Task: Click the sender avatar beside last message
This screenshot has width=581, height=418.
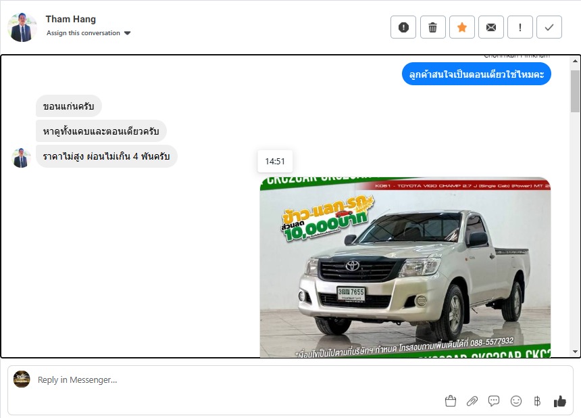Action: (21, 158)
